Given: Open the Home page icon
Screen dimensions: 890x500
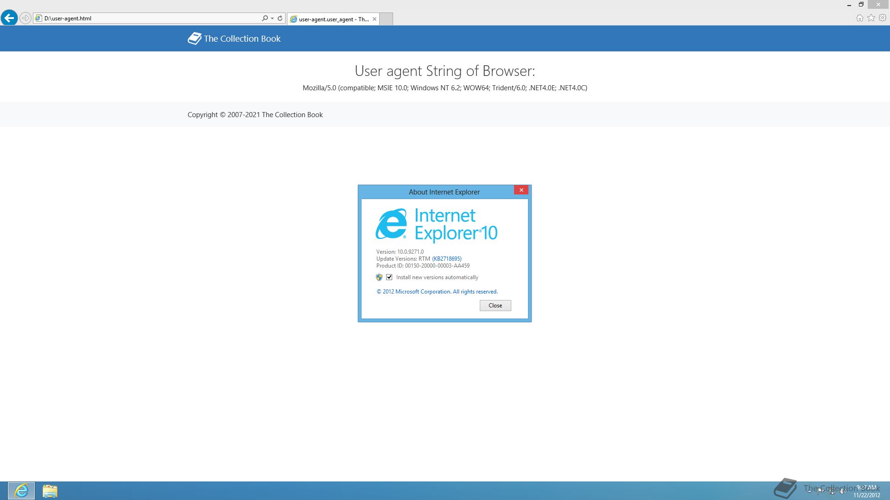Looking at the screenshot, I should point(859,18).
